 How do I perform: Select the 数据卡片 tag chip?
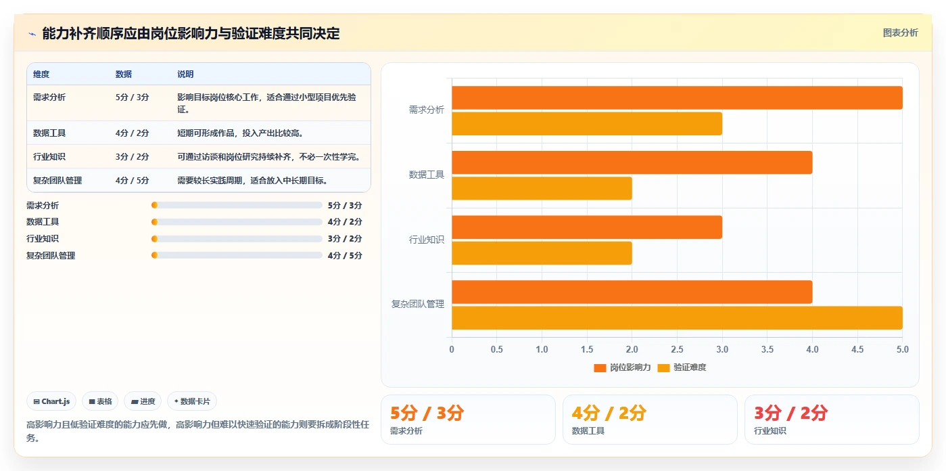tap(192, 401)
